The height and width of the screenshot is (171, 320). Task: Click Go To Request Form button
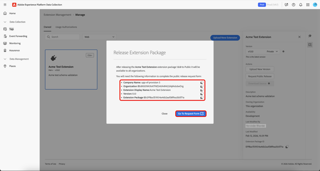(x=191, y=114)
